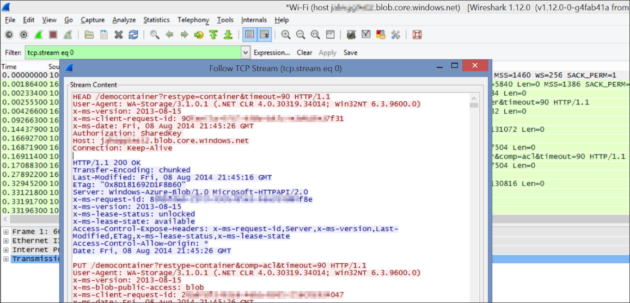Screen dimensions: 630x303
Task: Maximize the Follow TCP Stream dialog
Action: [455, 65]
